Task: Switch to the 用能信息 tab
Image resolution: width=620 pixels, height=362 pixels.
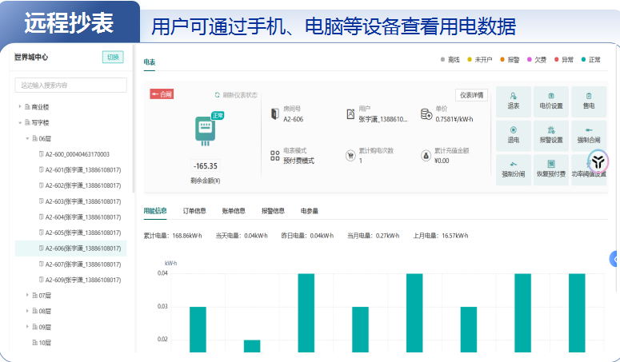Action: pyautogui.click(x=155, y=211)
